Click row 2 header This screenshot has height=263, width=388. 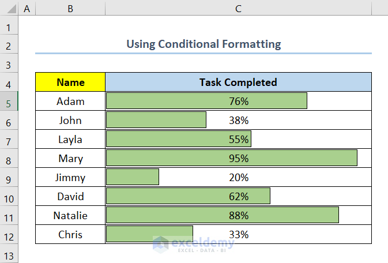9,46
